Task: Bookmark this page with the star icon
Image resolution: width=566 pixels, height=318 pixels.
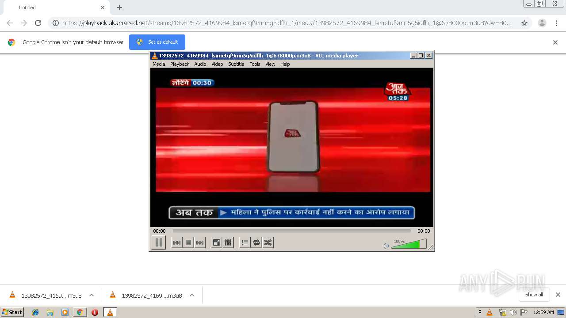Action: click(x=524, y=23)
